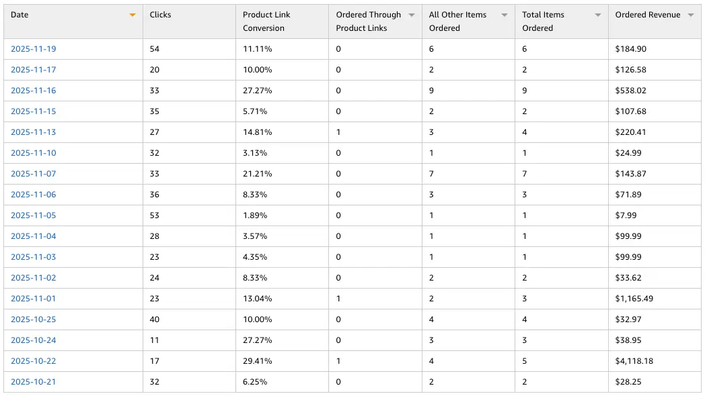Select the 2025-11-01 date link

(34, 299)
